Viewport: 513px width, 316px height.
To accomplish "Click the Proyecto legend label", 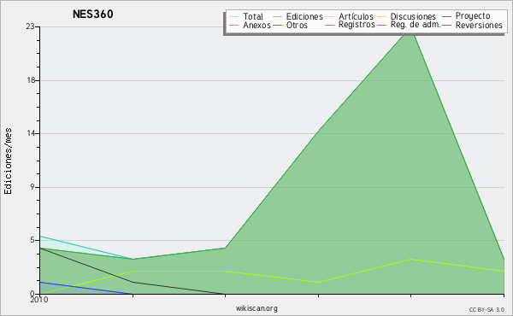I will (x=473, y=16).
